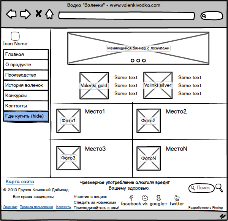The width and height of the screenshot is (228, 221).
Task: Go to the browser home icon
Action: click(49, 14)
